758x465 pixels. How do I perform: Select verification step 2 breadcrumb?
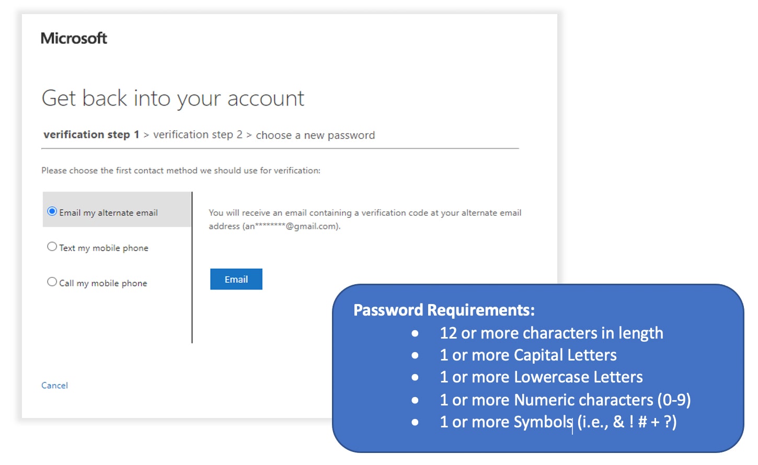point(198,135)
